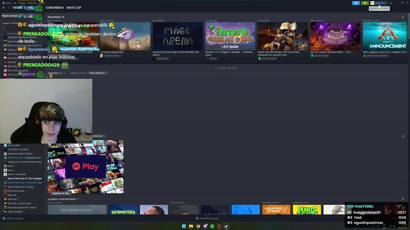The width and height of the screenshot is (410, 230).
Task: Select Gone In November in library
Action: coord(22,174)
